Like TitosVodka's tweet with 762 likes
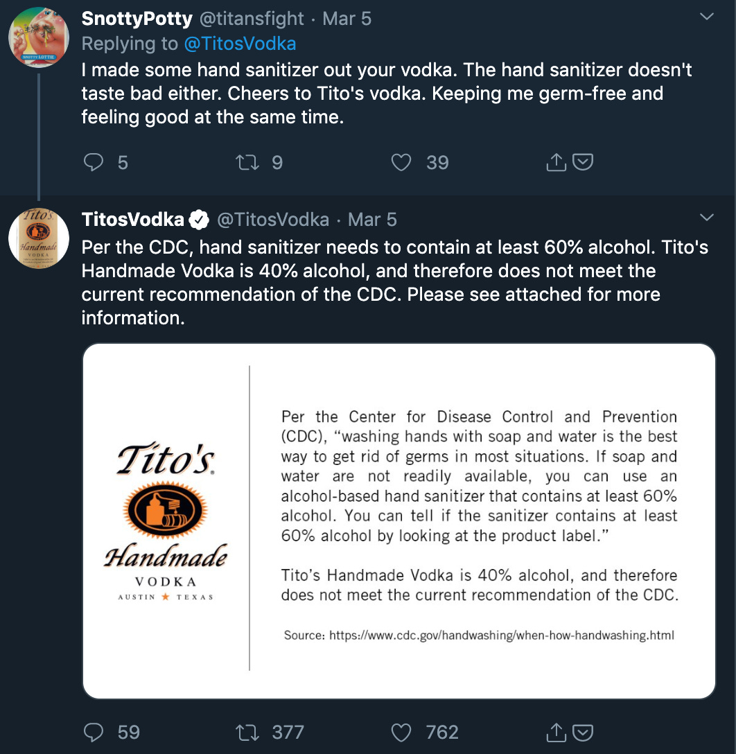 pyautogui.click(x=401, y=733)
